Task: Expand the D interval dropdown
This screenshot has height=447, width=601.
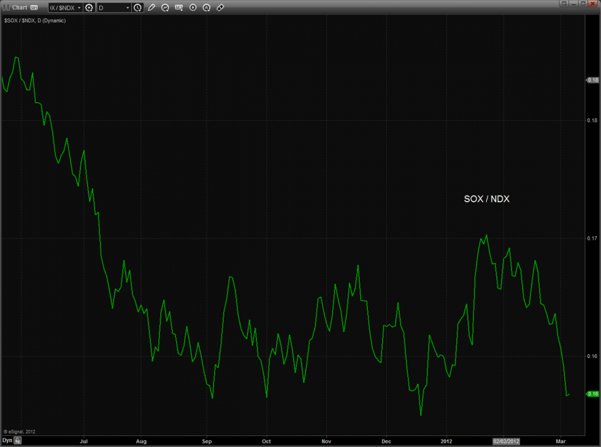Action: pos(114,7)
